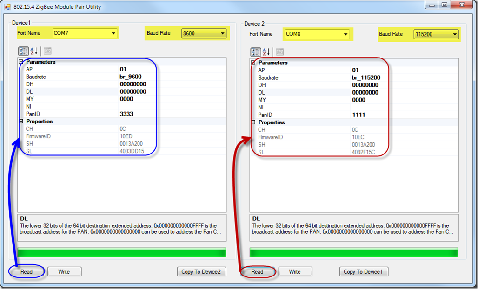The width and height of the screenshot is (478, 289).
Task: Select SL value 4092F15C in Device 2
Action: coord(363,152)
